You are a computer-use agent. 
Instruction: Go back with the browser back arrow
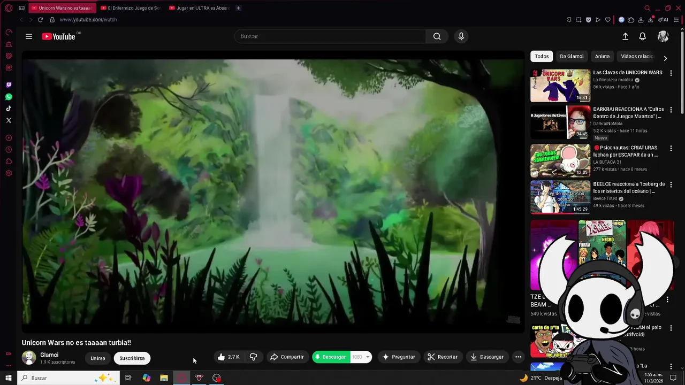pos(21,20)
